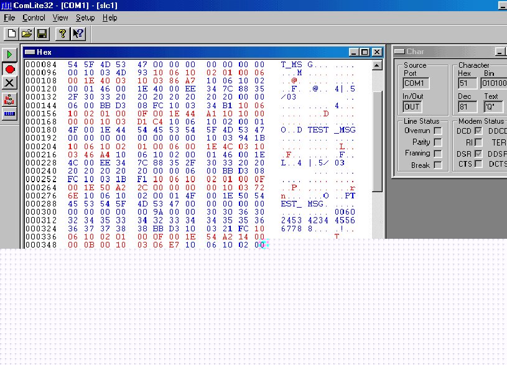
Task: Start capture with the green play icon
Action: pos(9,54)
